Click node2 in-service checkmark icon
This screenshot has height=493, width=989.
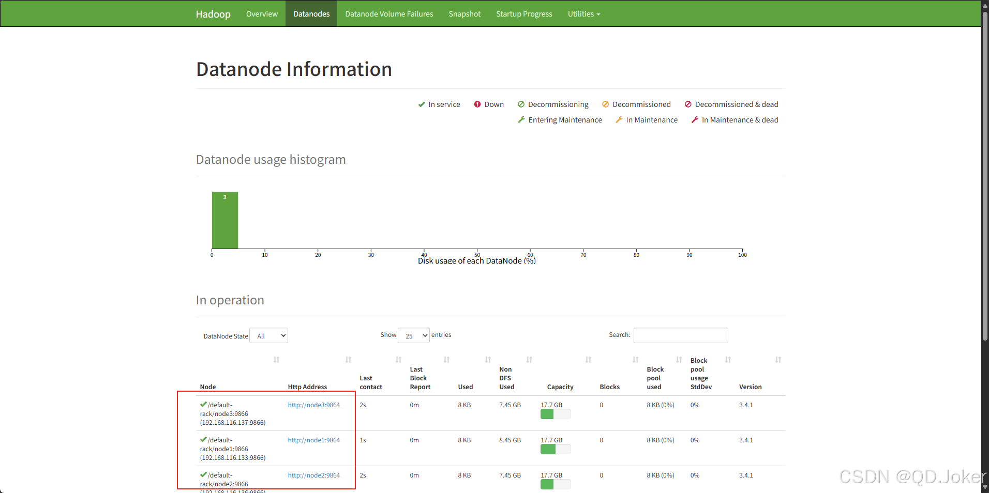[x=203, y=475]
